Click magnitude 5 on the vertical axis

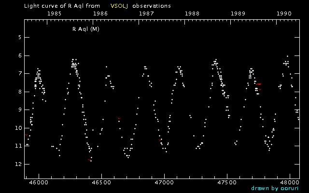(19, 37)
